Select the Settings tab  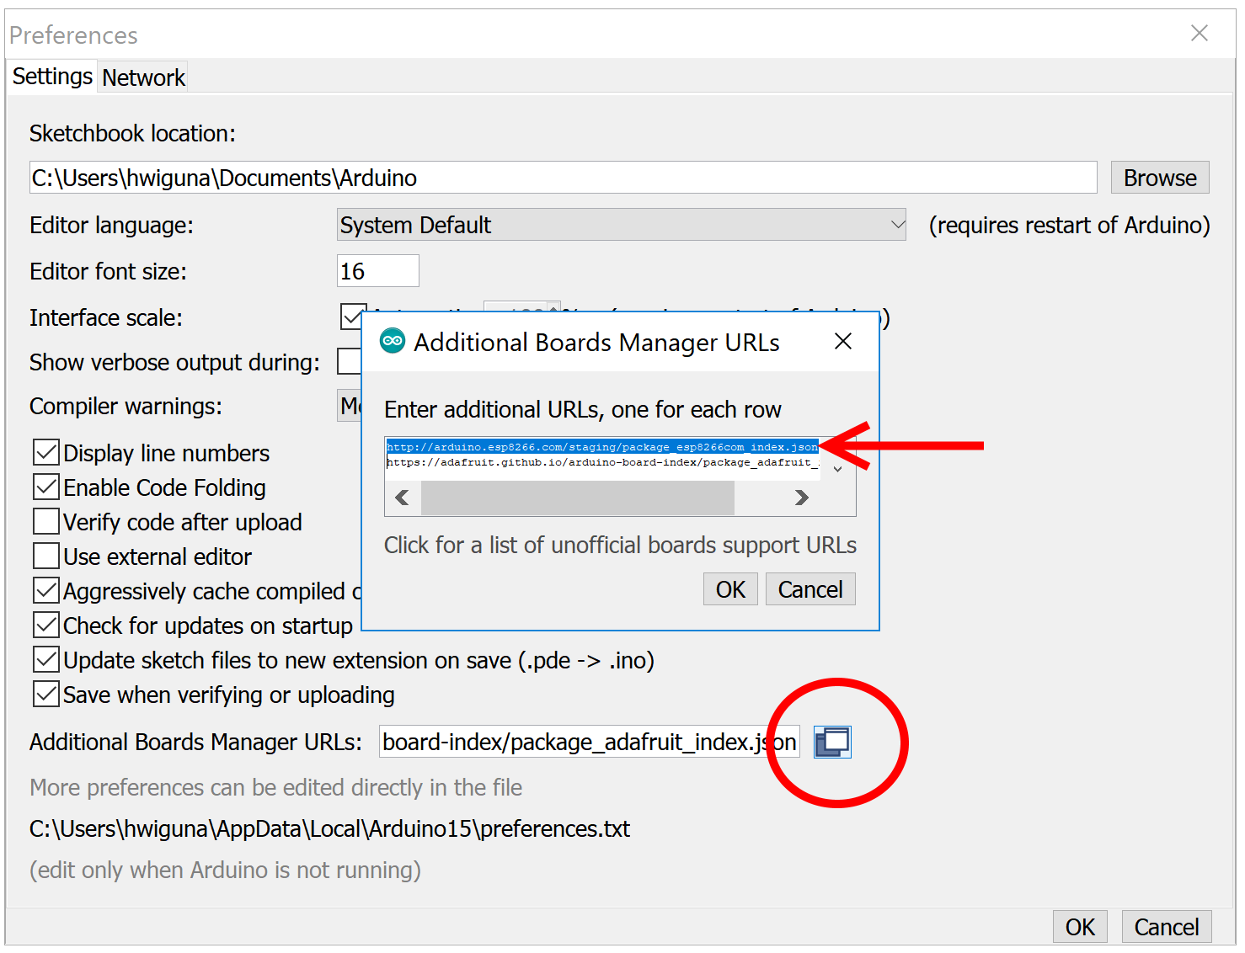click(52, 77)
